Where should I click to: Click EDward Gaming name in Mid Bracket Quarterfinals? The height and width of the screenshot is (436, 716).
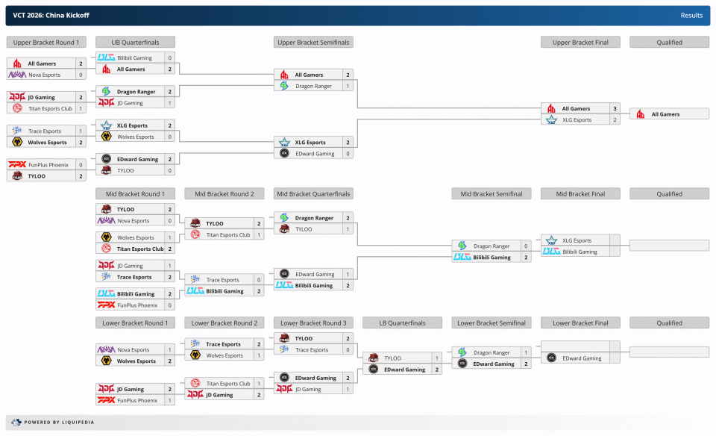(315, 274)
